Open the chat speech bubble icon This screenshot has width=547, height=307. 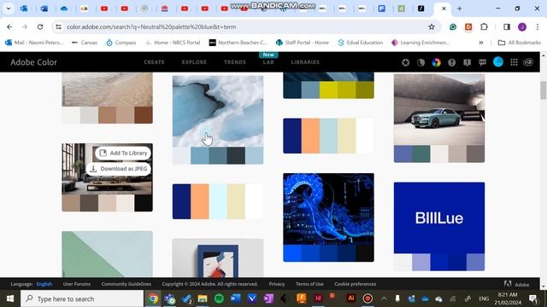pos(482,62)
